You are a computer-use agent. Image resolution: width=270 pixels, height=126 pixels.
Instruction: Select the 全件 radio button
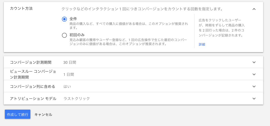pyautogui.click(x=65, y=19)
